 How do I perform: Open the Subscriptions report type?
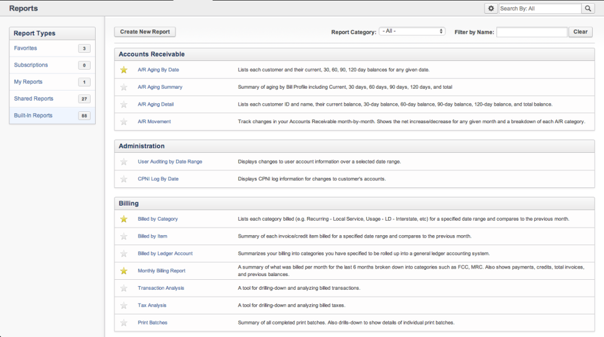(31, 65)
